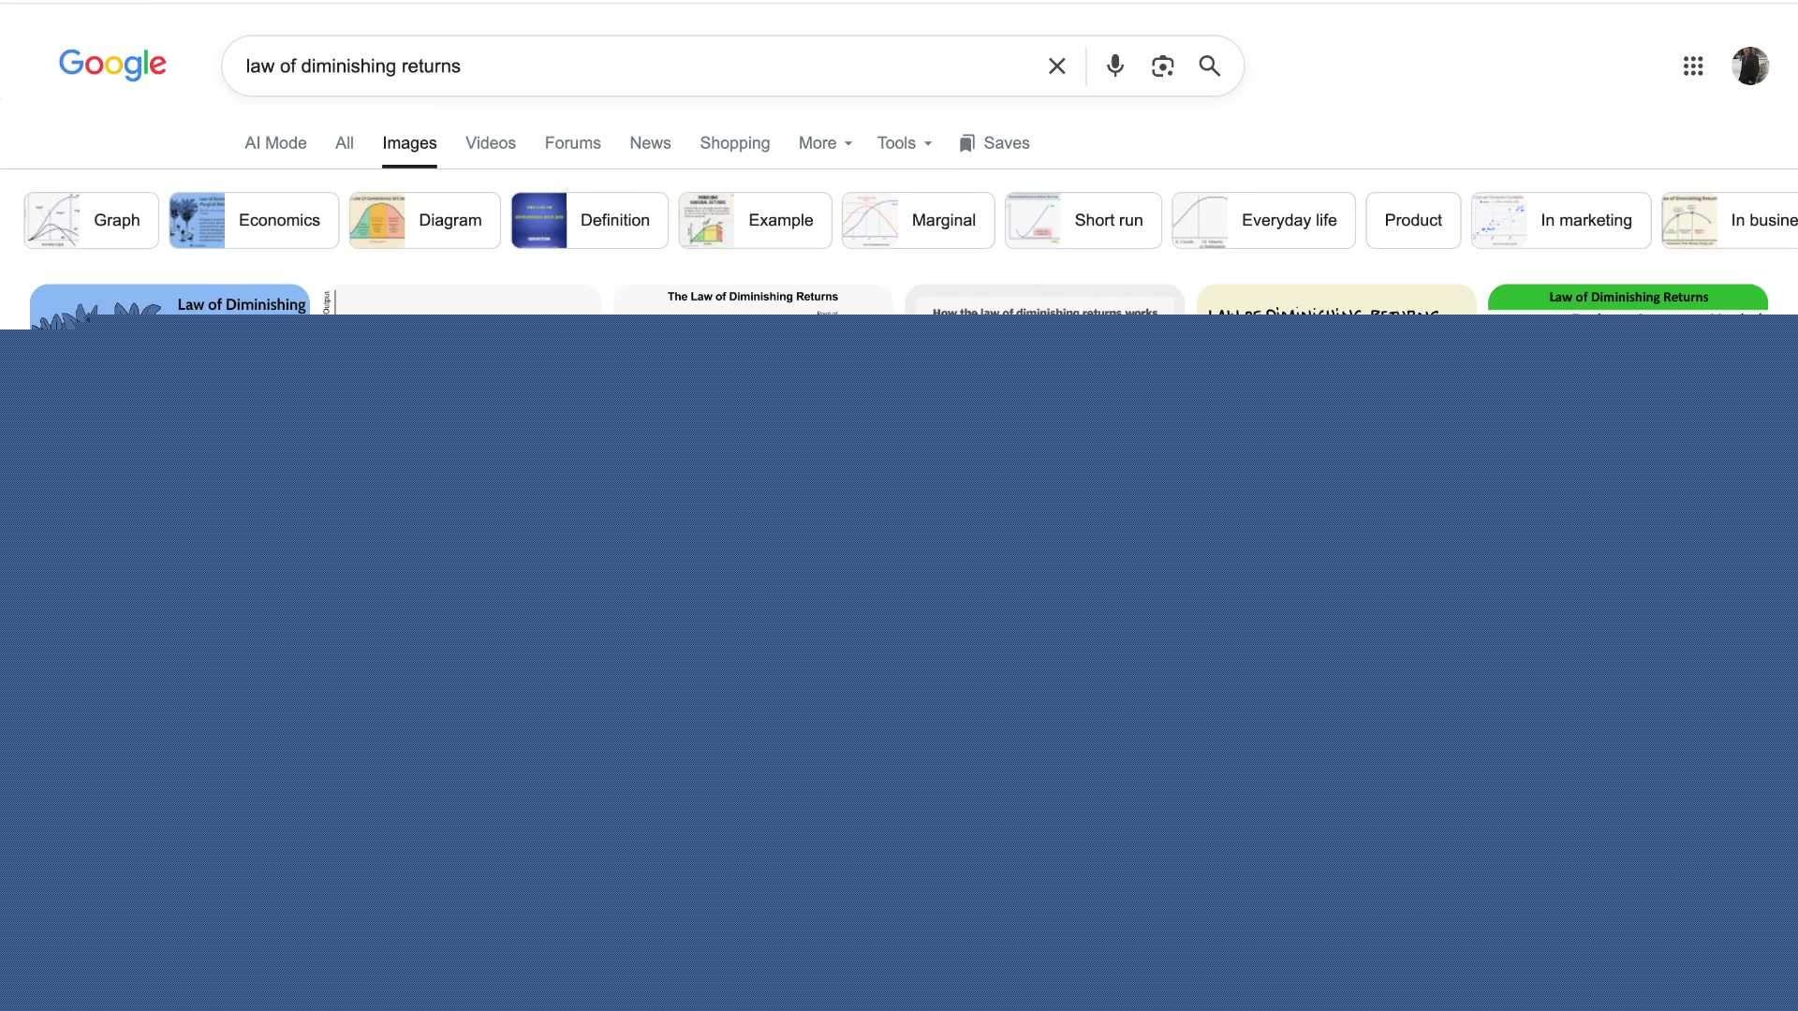Screen dimensions: 1798x1011
Task: Open search by image camera icon
Action: pos(1162,66)
